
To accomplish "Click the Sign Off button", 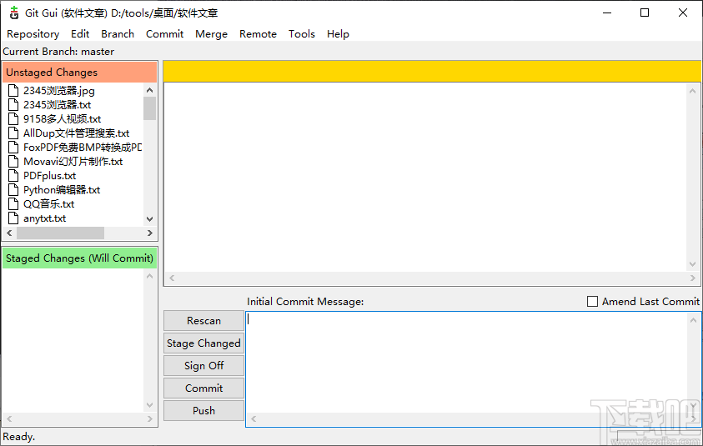I will click(203, 366).
